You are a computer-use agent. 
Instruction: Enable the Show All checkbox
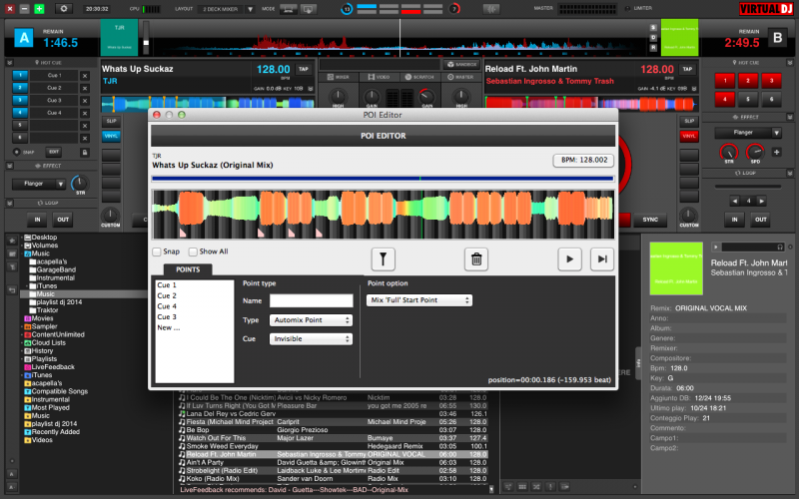193,251
